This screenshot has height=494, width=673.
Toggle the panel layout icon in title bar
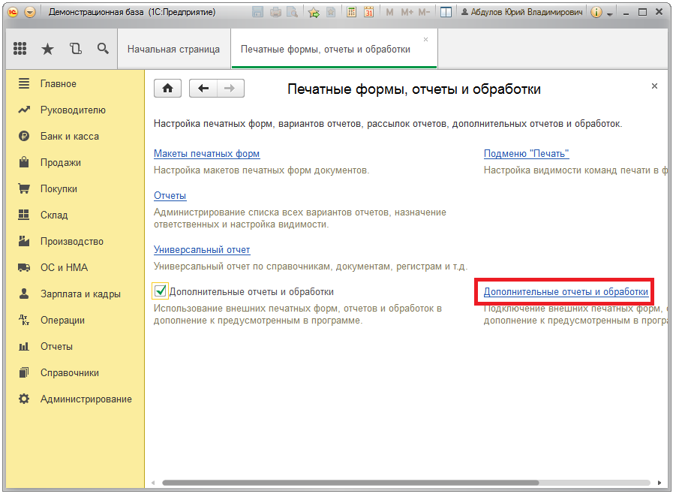pyautogui.click(x=446, y=13)
